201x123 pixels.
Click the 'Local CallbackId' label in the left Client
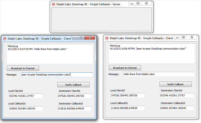click(17, 103)
